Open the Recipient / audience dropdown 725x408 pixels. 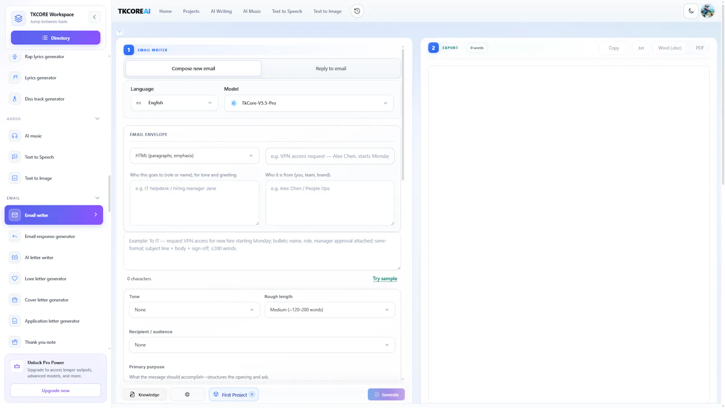pyautogui.click(x=262, y=345)
